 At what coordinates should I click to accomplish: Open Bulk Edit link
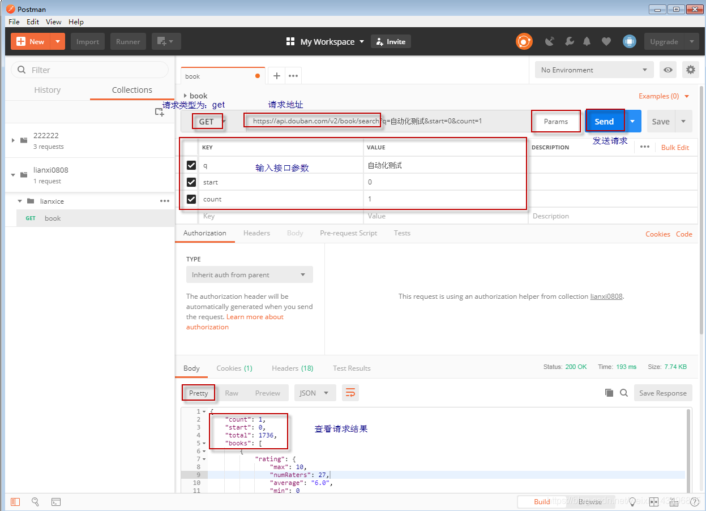coord(675,147)
